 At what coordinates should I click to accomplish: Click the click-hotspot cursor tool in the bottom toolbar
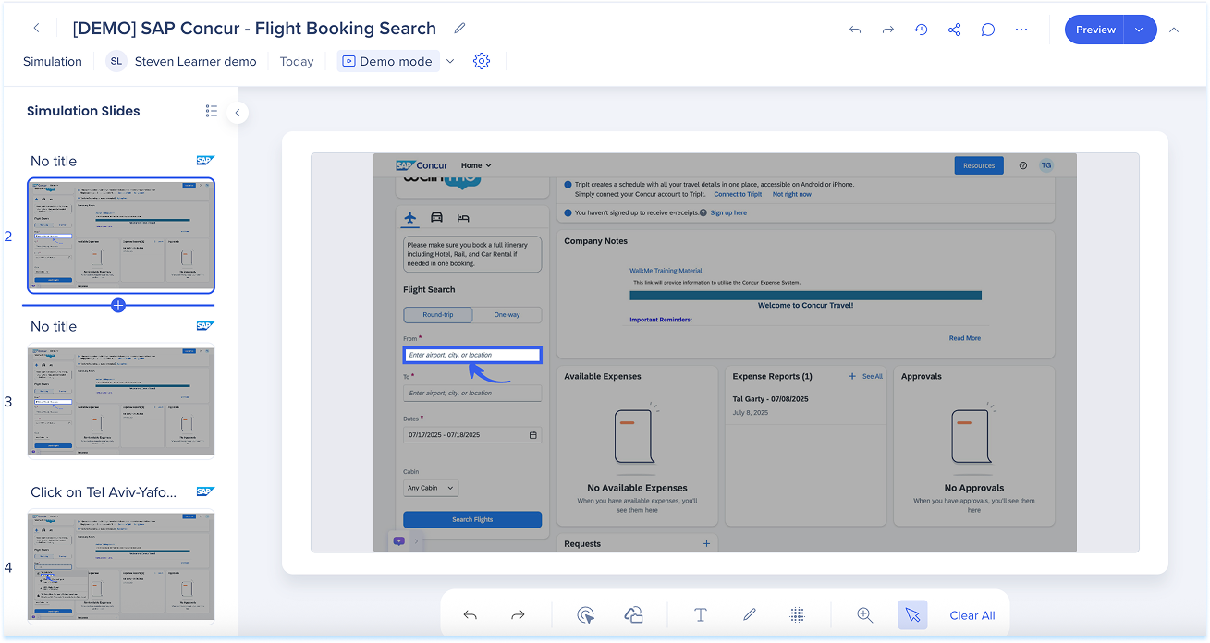click(585, 615)
